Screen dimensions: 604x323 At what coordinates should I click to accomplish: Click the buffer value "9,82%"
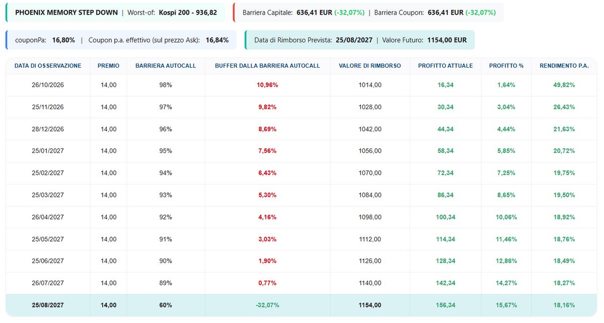coord(267,107)
